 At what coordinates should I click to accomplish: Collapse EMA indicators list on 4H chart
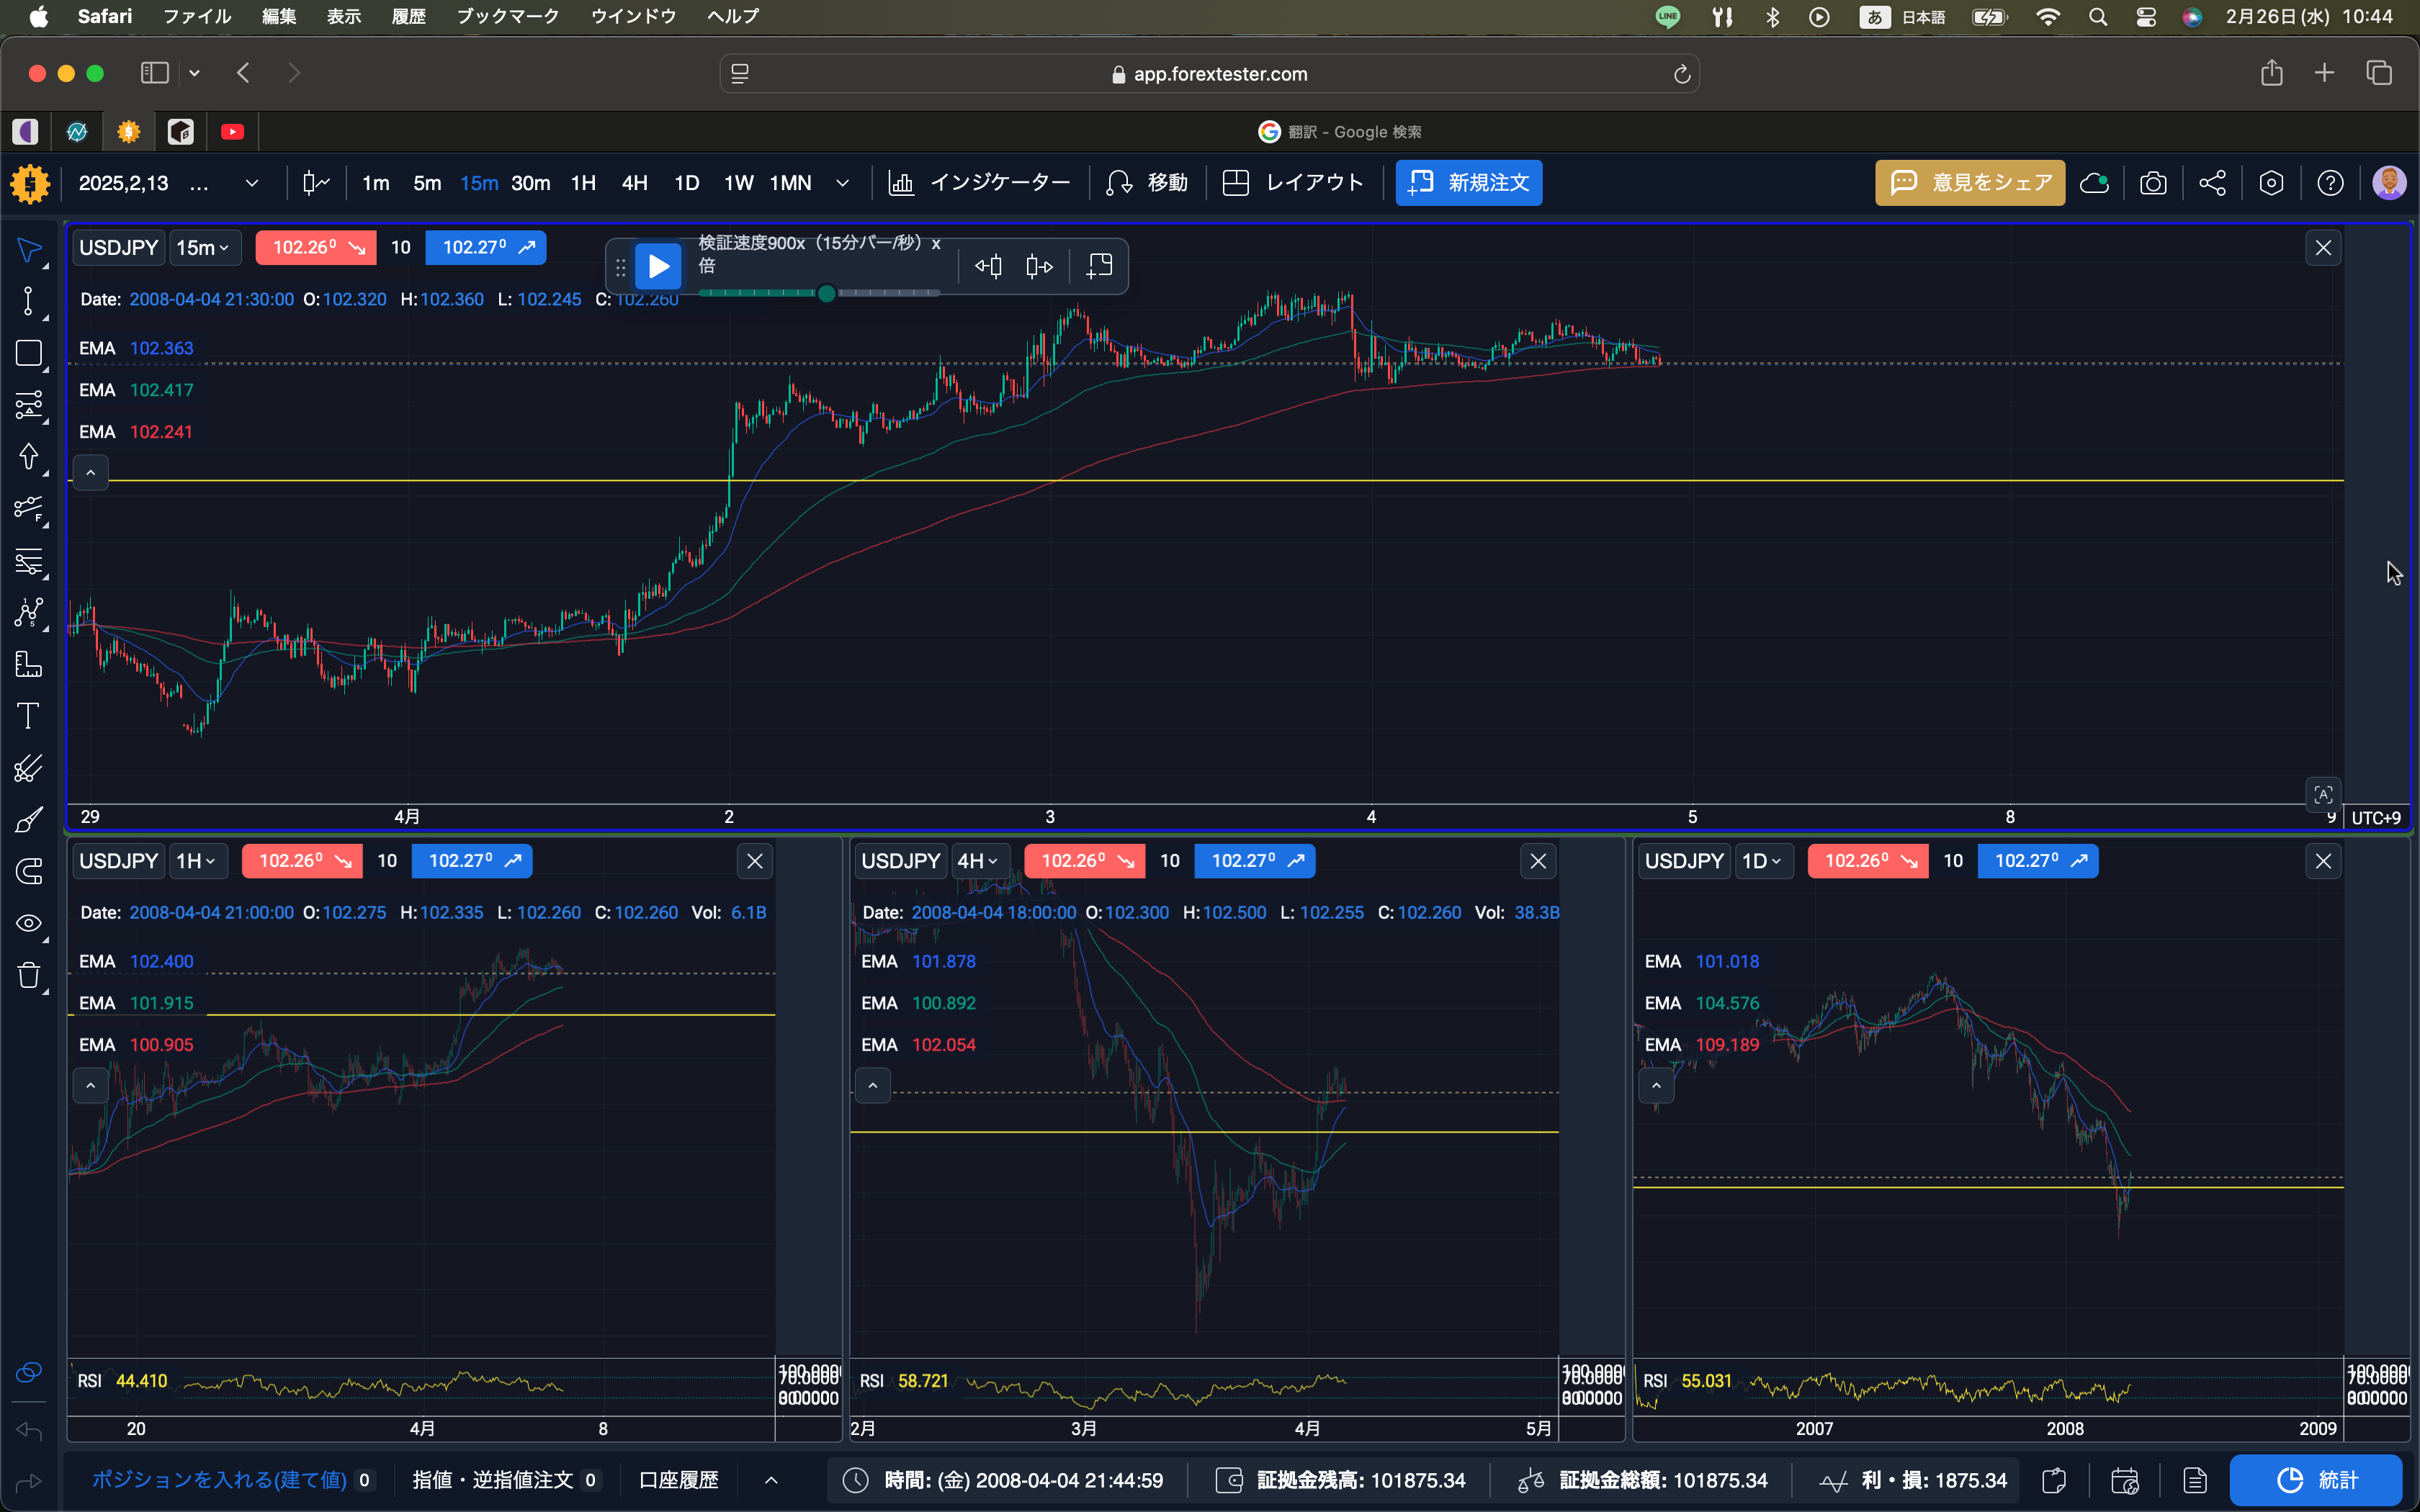click(x=872, y=1085)
